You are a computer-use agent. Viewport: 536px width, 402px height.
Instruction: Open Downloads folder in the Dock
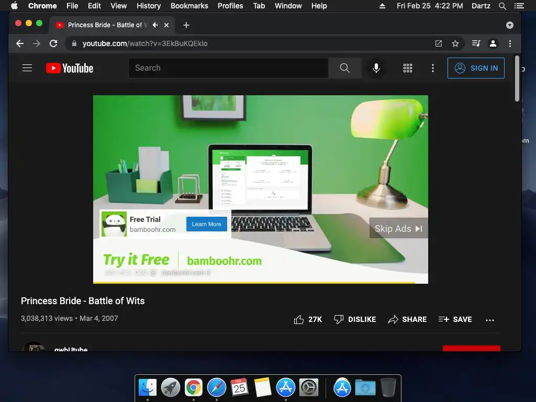pos(365,387)
